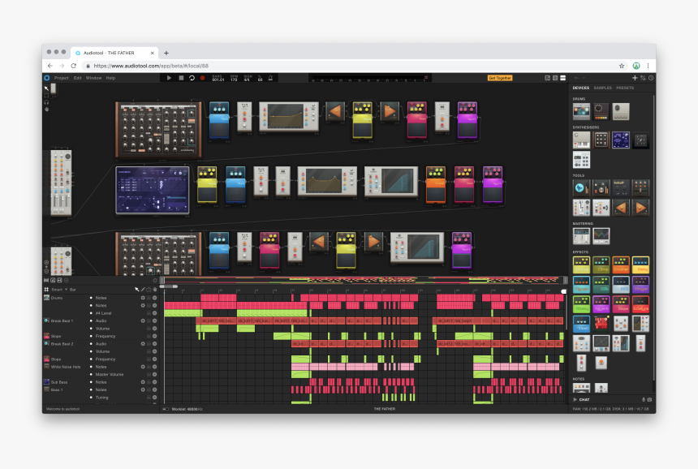Open the Window menu
This screenshot has width=698, height=469.
click(x=93, y=78)
